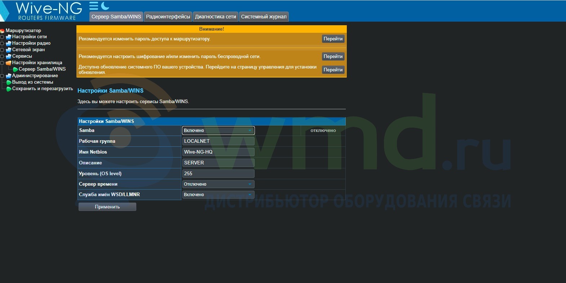The image size is (566, 283).
Task: Click folder icon beside Сетевой экран
Action: click(x=9, y=50)
